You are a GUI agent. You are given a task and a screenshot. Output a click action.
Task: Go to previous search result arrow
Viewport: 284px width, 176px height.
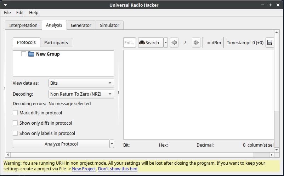[174, 42]
